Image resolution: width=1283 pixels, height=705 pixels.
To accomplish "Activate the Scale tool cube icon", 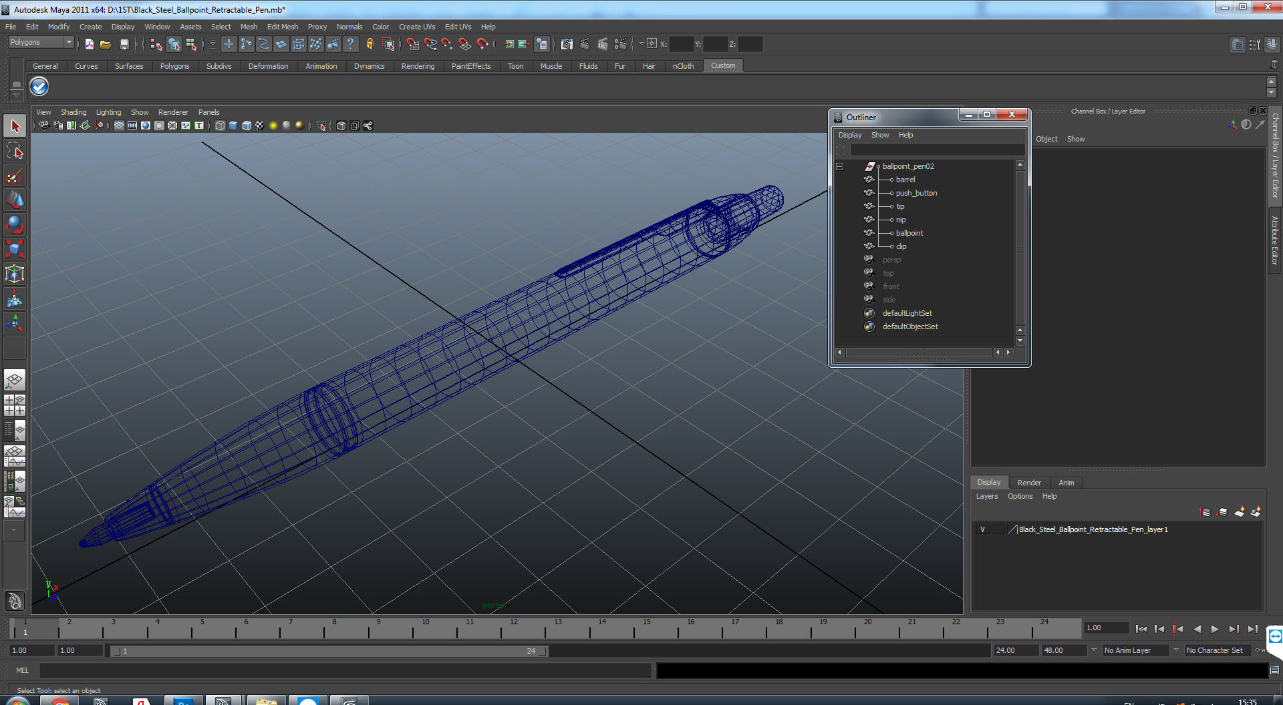I will [15, 249].
